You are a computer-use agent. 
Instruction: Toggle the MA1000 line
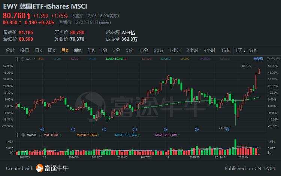coord(205,59)
